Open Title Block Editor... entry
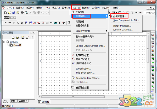Screen dimensions: 157x109 pos(90,73)
